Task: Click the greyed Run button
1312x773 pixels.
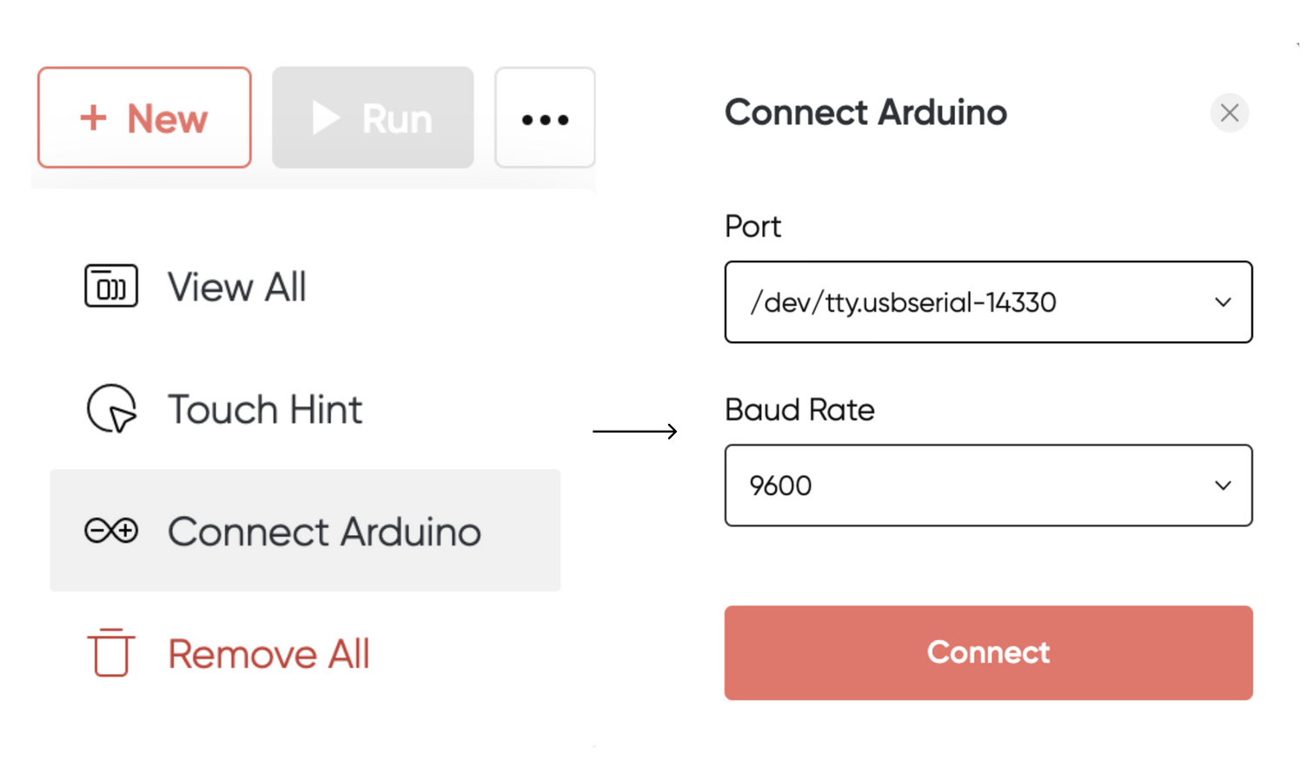Action: 373,117
